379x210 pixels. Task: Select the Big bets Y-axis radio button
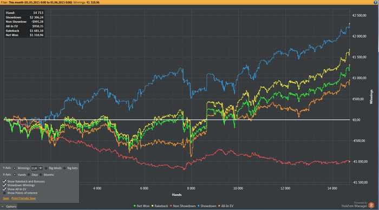click(64, 168)
